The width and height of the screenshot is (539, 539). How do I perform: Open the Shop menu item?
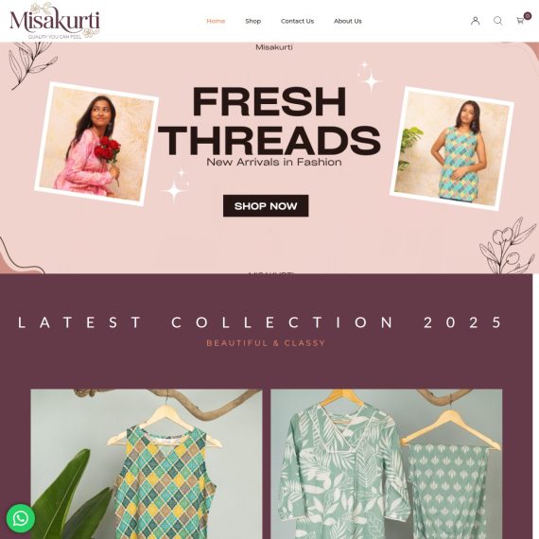(x=253, y=21)
